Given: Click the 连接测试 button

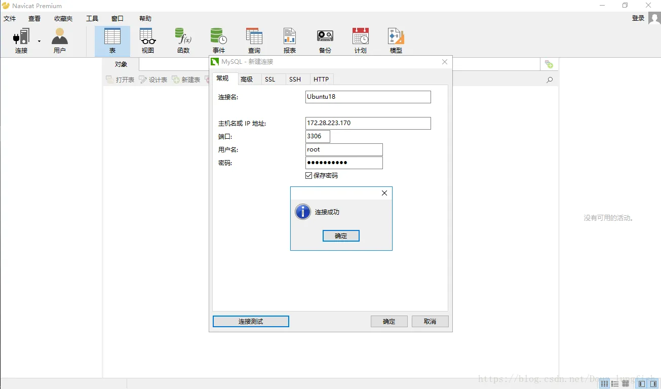Looking at the screenshot, I should (251, 322).
